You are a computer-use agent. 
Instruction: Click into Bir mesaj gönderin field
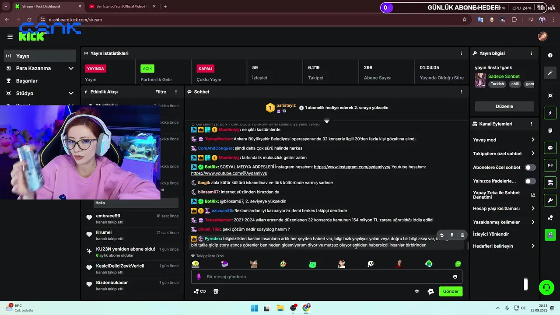[x=326, y=276]
